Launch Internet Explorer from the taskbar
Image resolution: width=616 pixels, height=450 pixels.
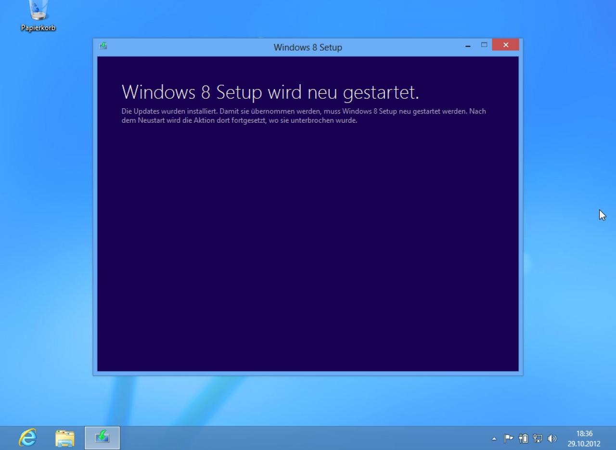(x=27, y=438)
